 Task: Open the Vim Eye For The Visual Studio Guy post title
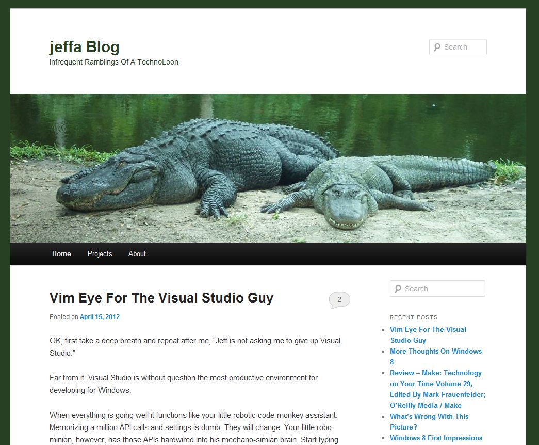[x=161, y=298]
